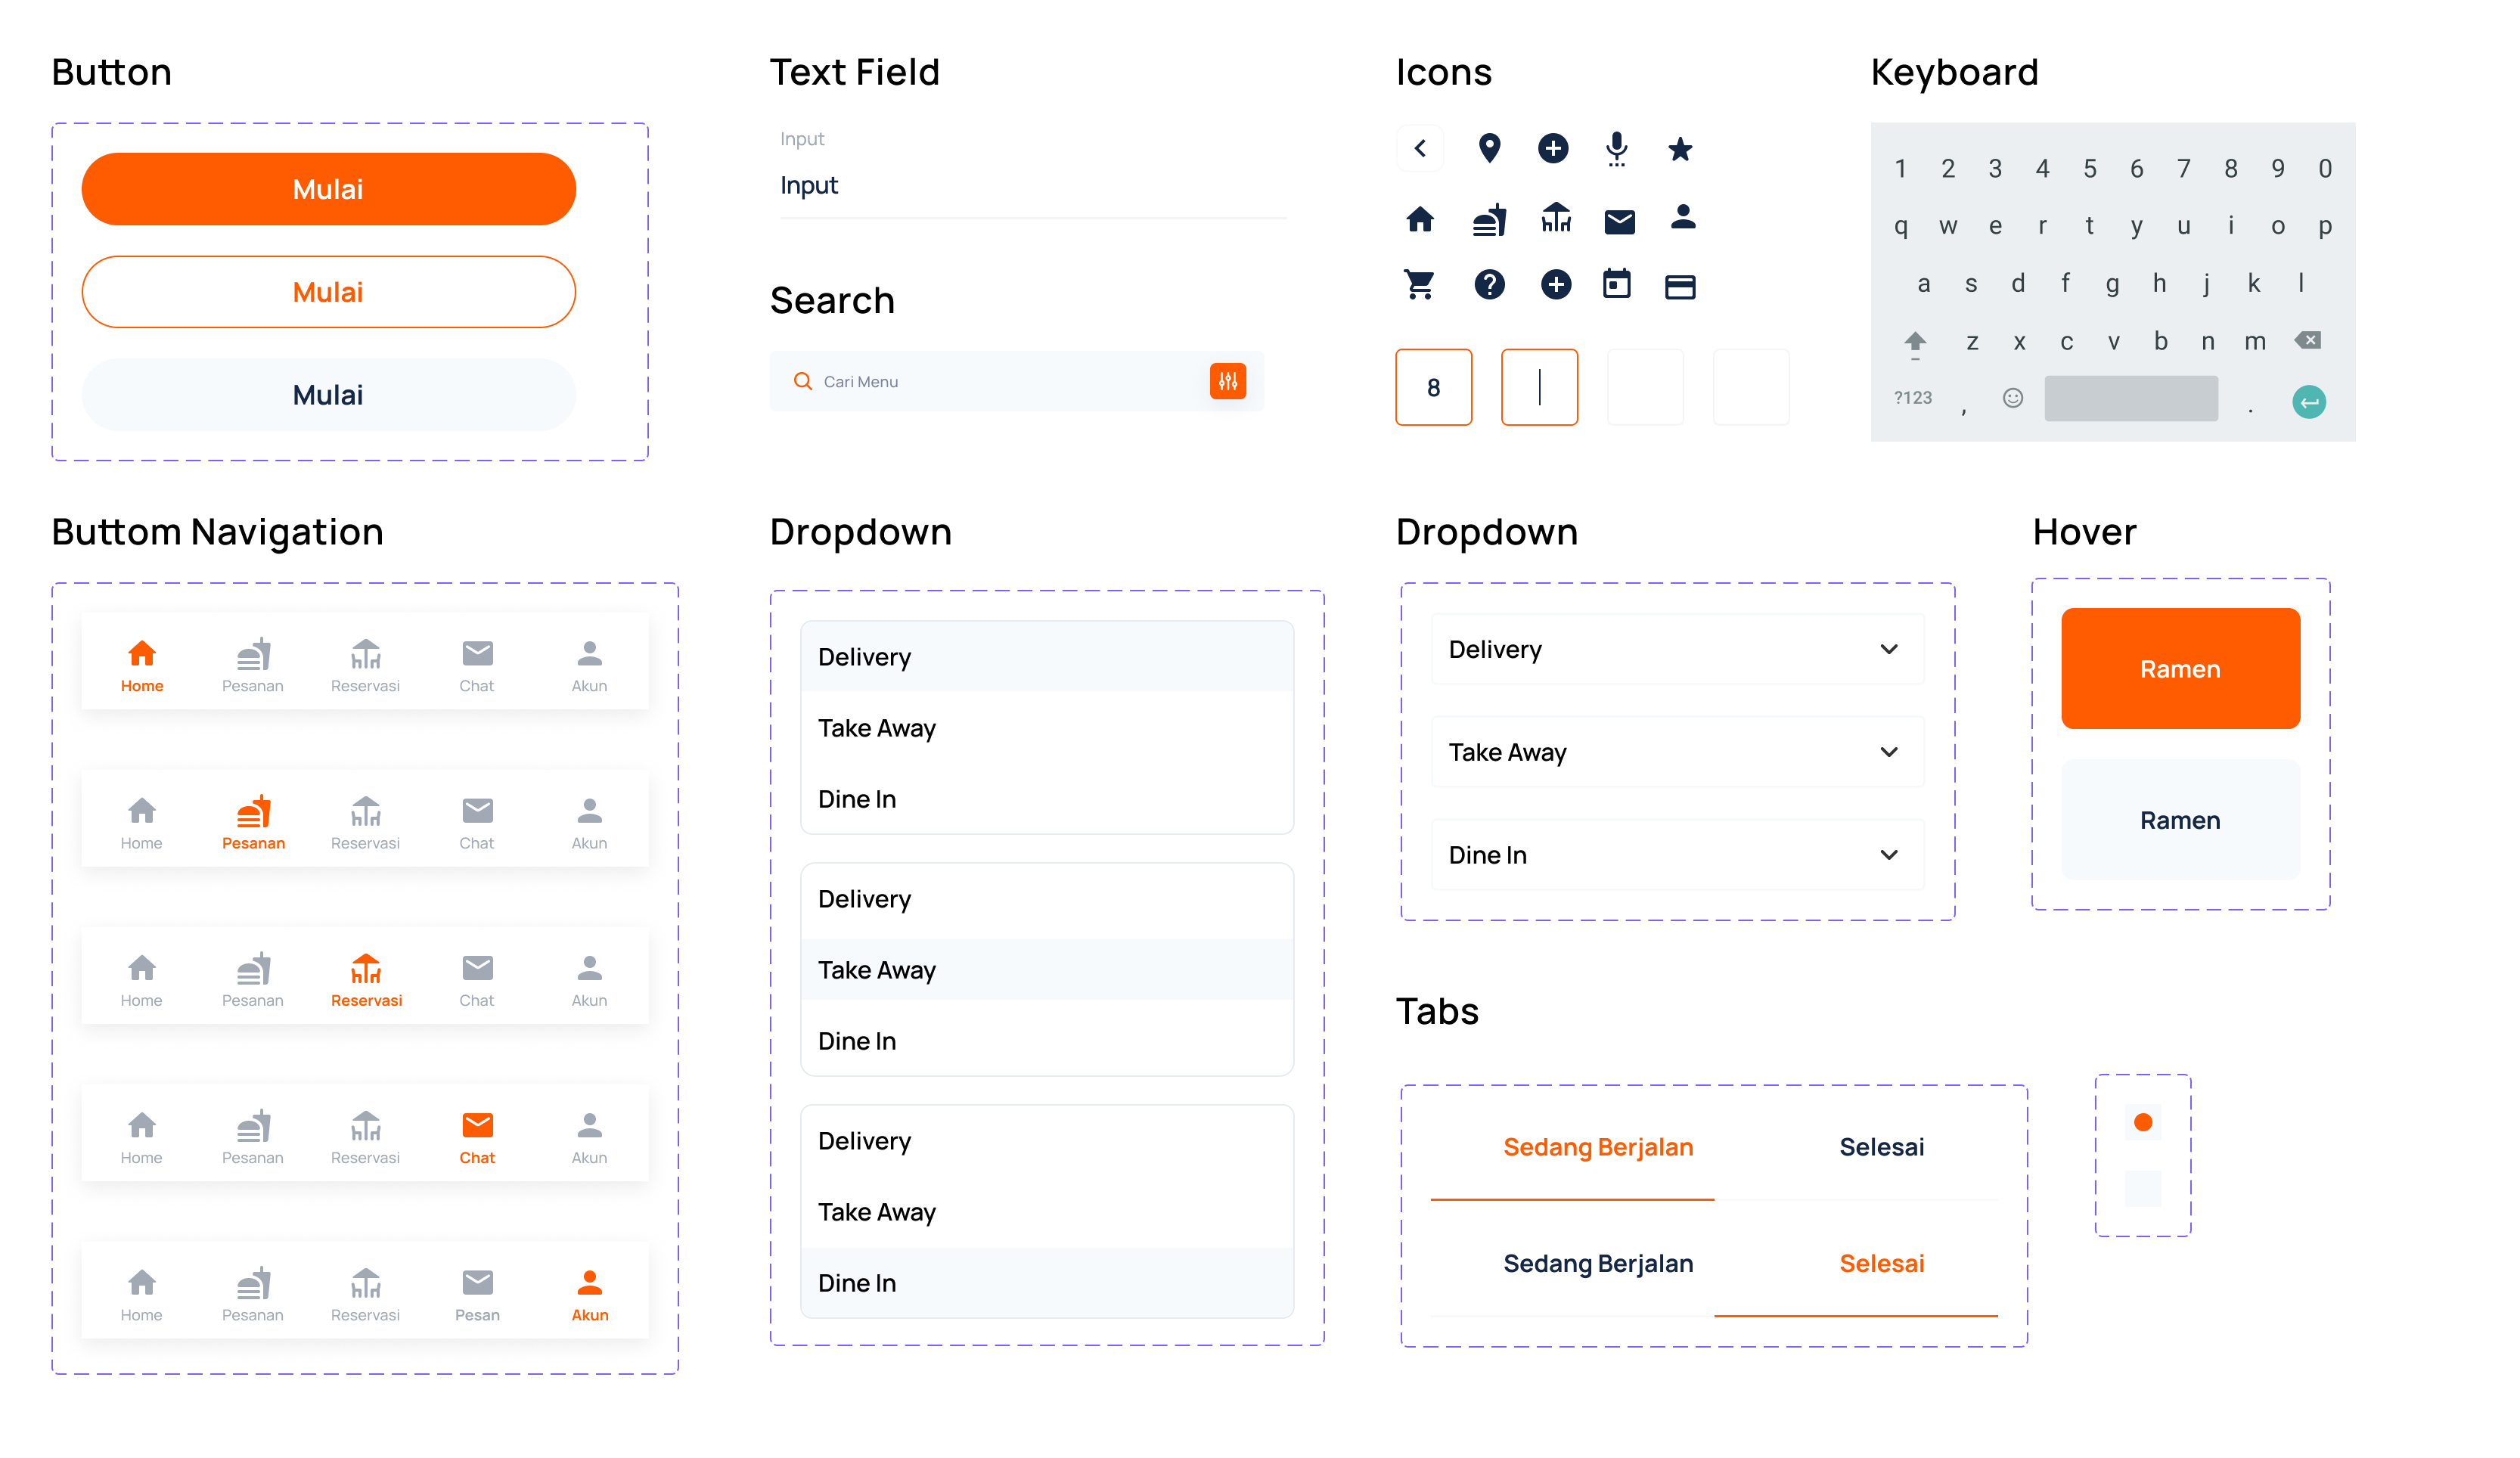The image size is (2520, 1458).
Task: Click the calendar icon
Action: [1616, 284]
